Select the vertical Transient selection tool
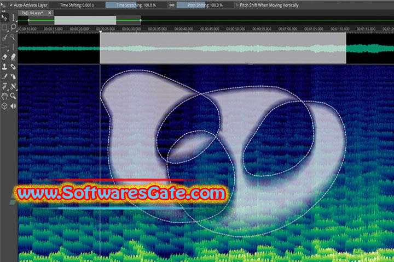 click(x=13, y=47)
